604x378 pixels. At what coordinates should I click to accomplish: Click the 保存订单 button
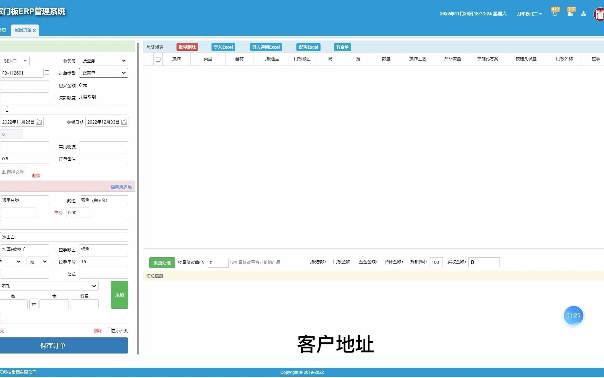[x=64, y=345]
